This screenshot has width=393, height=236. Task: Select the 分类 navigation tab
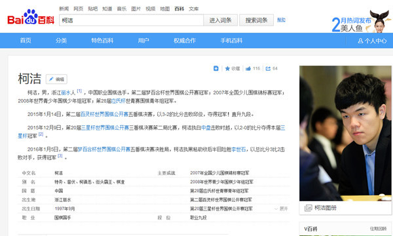[61, 41]
